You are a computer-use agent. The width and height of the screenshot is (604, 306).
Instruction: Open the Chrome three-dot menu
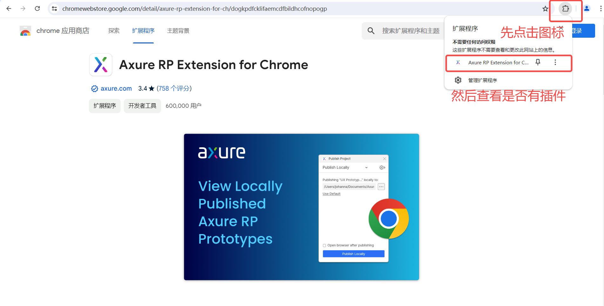tap(601, 9)
